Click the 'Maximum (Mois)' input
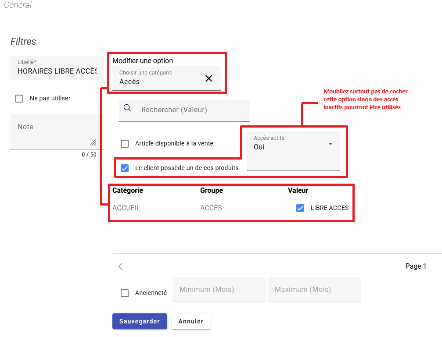This screenshot has width=442, height=337. click(x=314, y=290)
